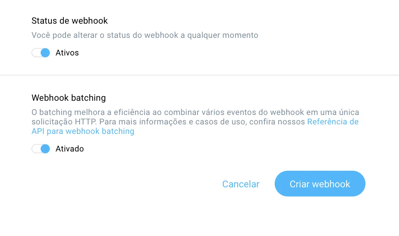
Task: Click the O batching melhora a eficiência paragraph
Action: (195, 122)
